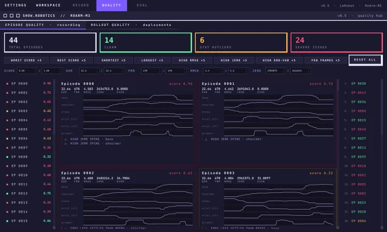Select EP 0007 with score 0.26

28,148
